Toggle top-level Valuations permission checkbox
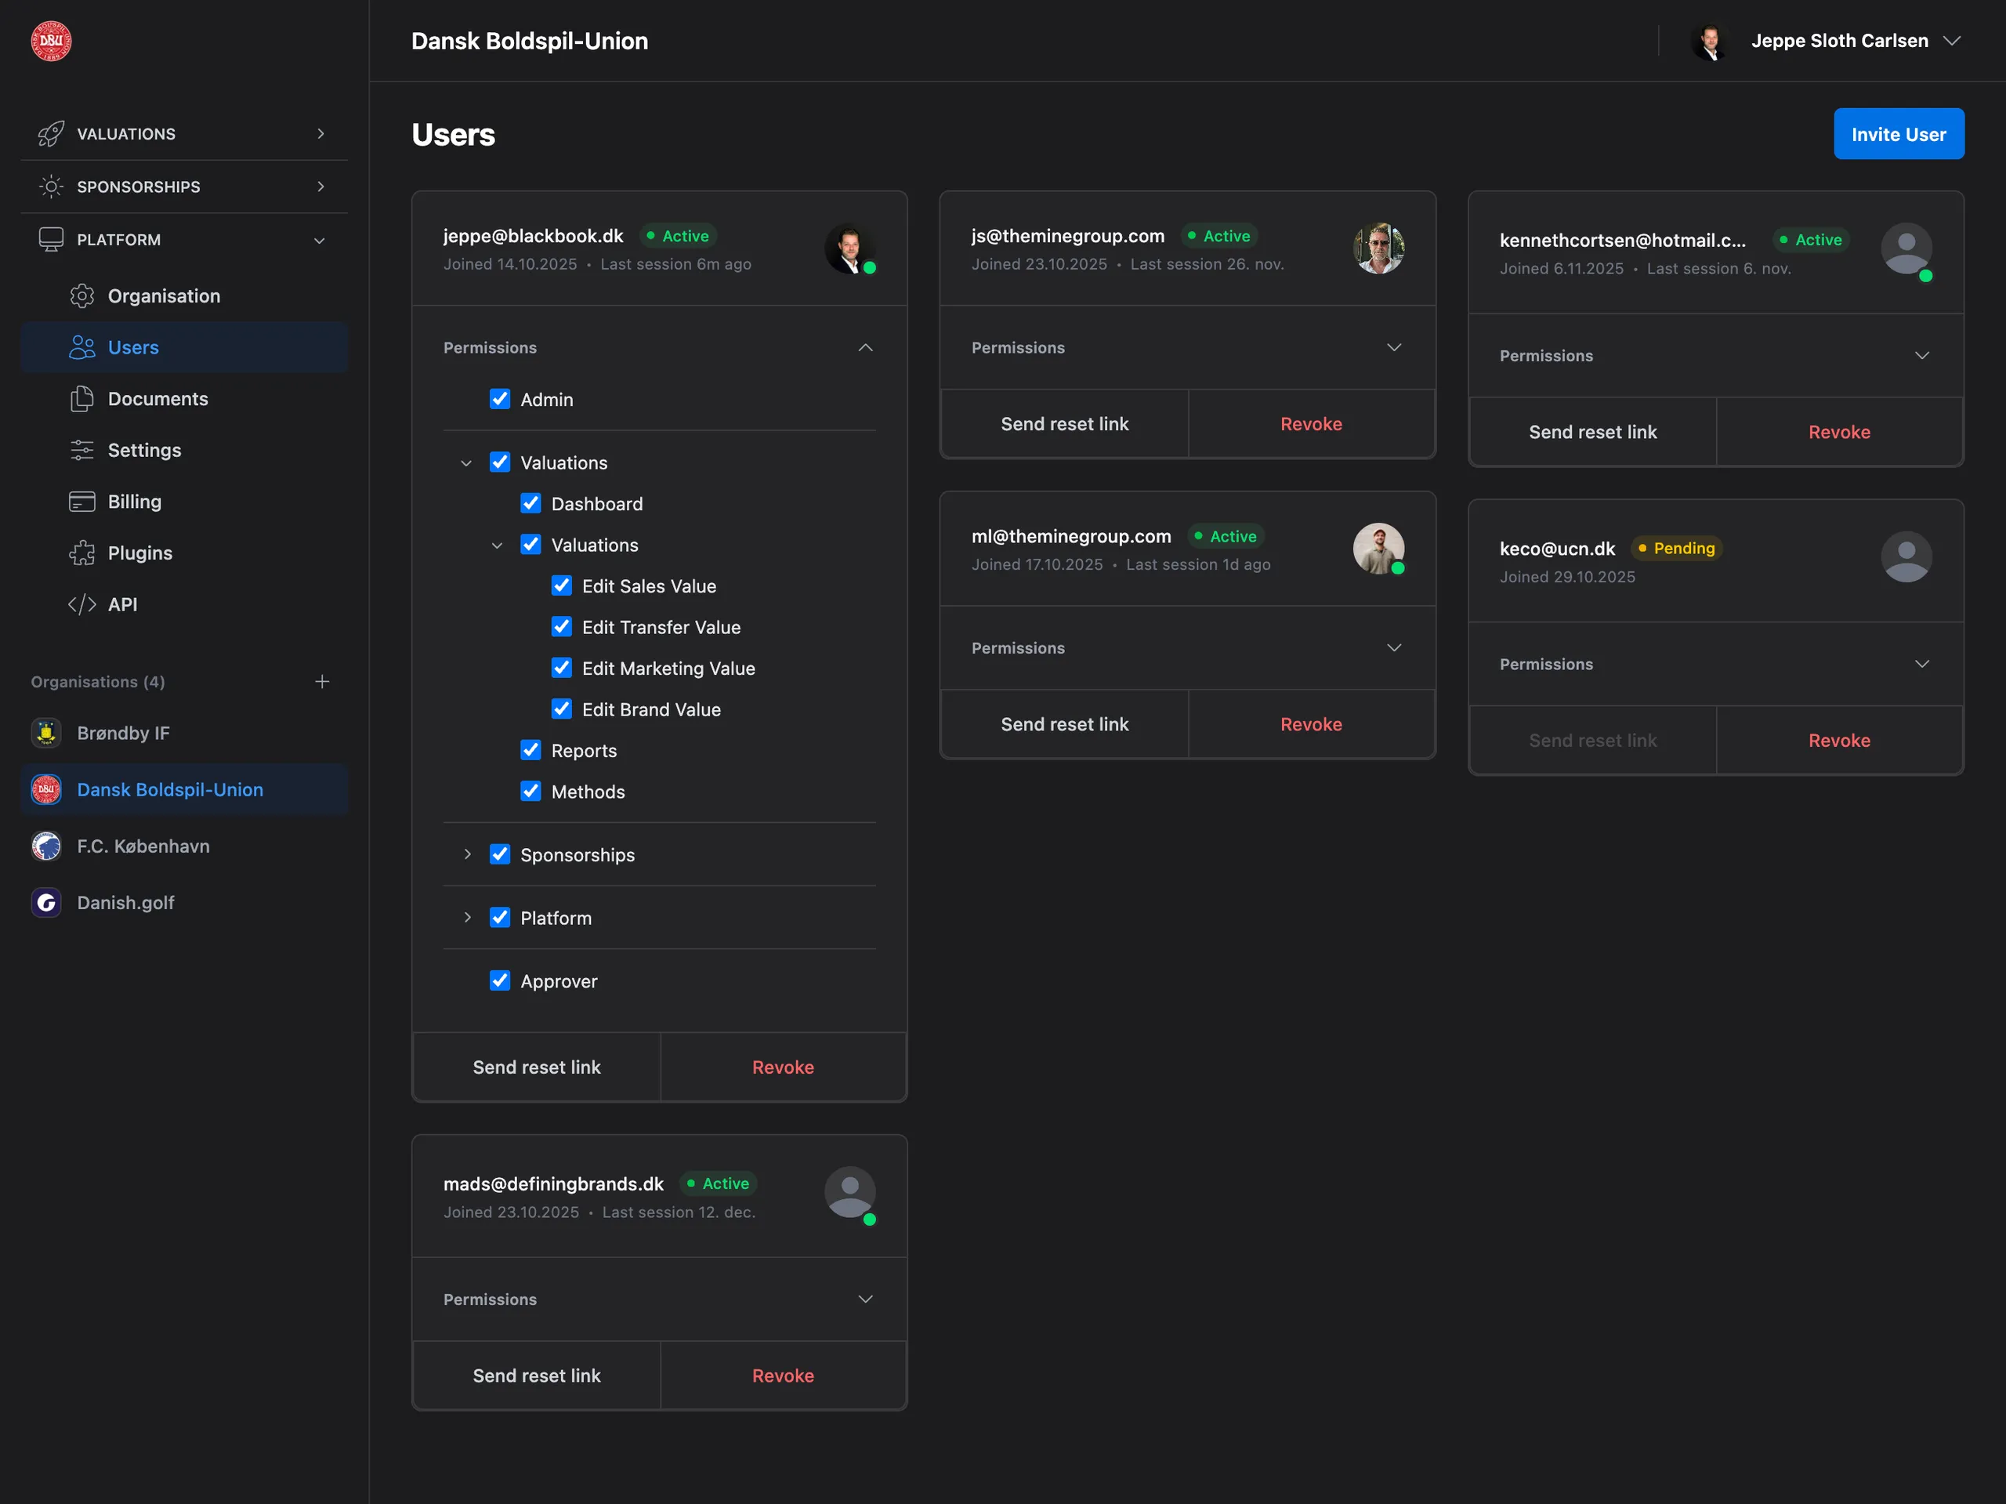 pos(500,462)
